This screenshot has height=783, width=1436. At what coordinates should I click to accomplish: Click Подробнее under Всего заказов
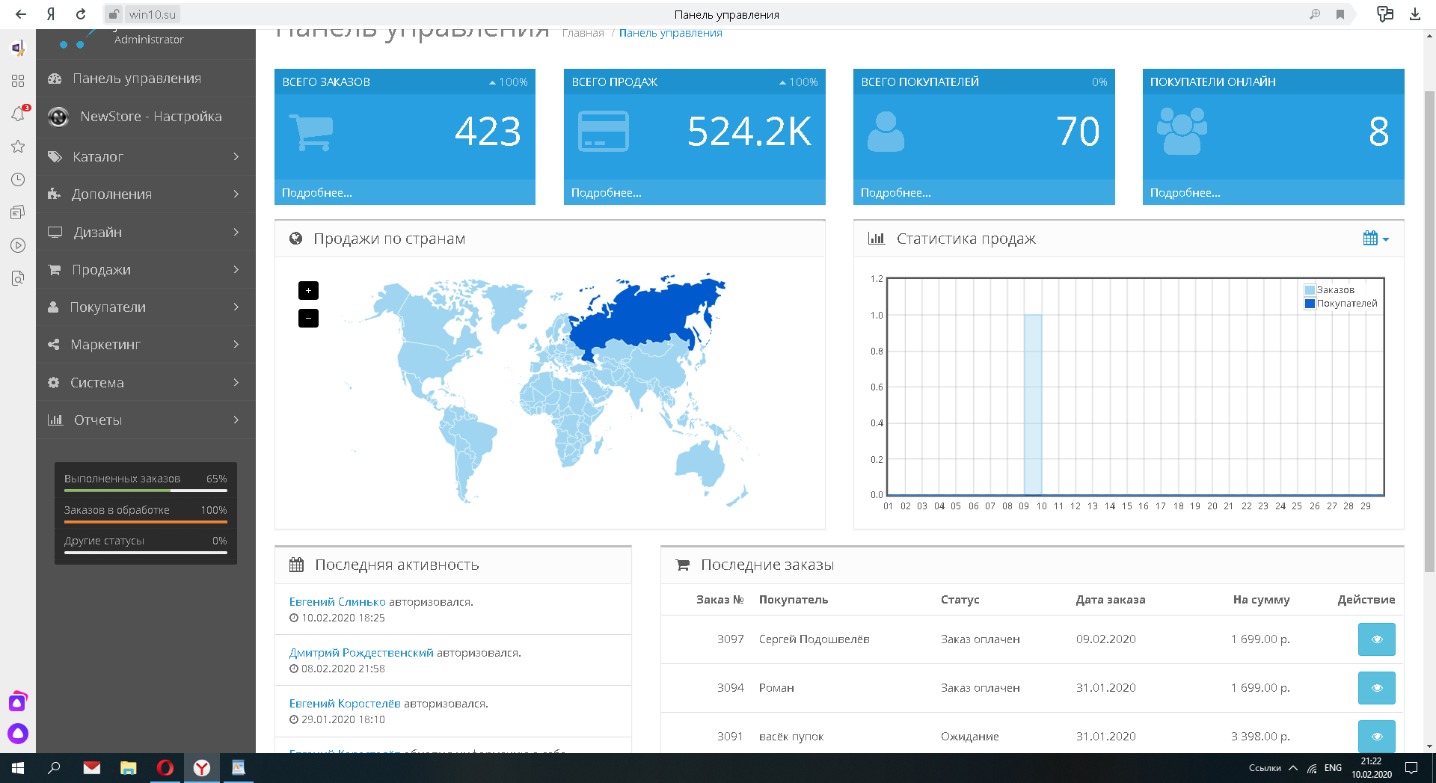pyautogui.click(x=317, y=193)
